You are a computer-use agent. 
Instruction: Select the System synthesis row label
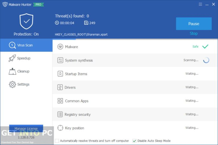(x=79, y=60)
